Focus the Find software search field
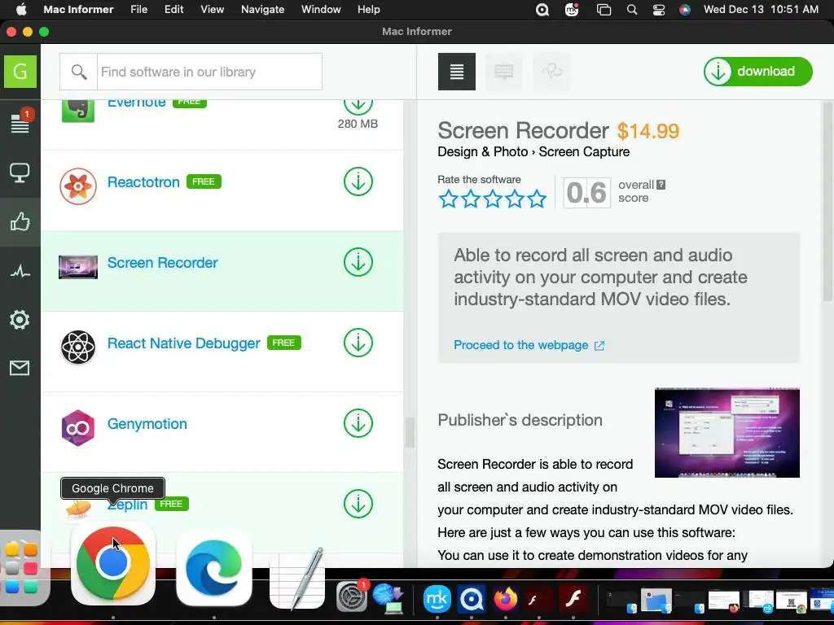This screenshot has height=625, width=834. (x=209, y=72)
